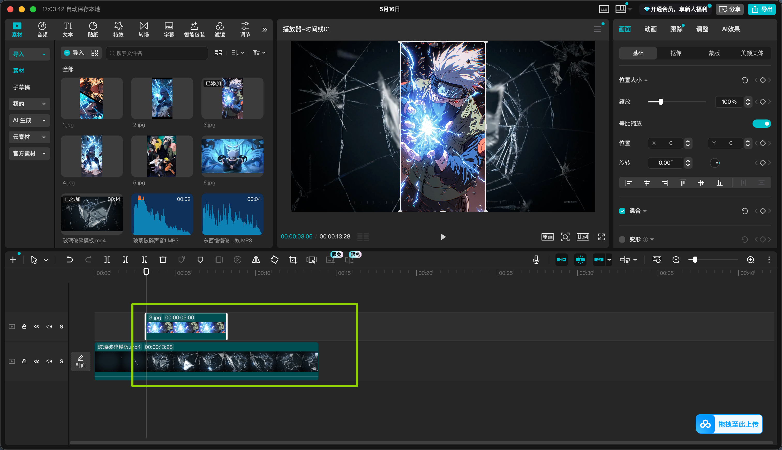Screen dimensions: 782x450
Task: Mute the 3.jpg track audio
Action: click(49, 326)
